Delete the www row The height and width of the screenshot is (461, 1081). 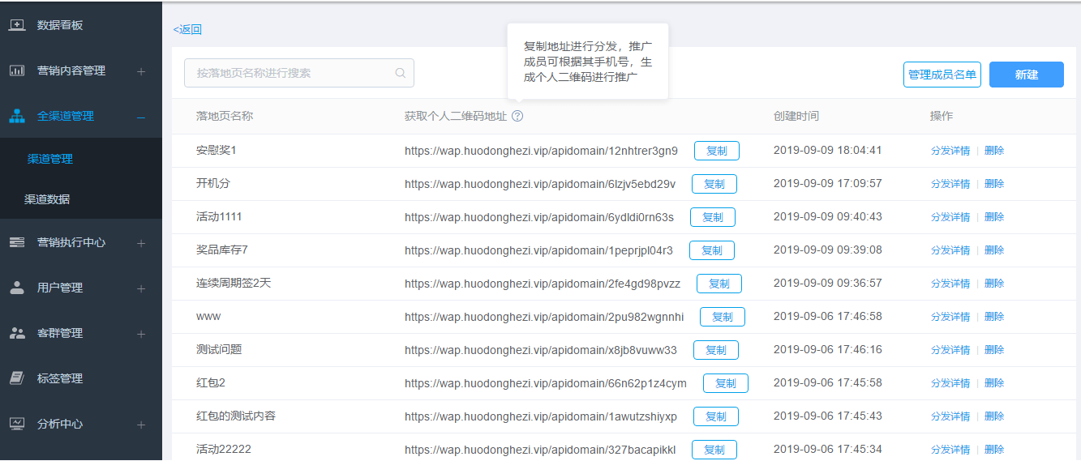pyautogui.click(x=994, y=317)
